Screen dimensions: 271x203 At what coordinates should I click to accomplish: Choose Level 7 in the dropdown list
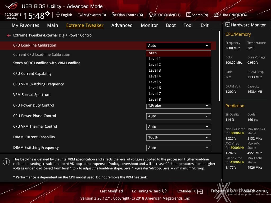tap(179, 94)
